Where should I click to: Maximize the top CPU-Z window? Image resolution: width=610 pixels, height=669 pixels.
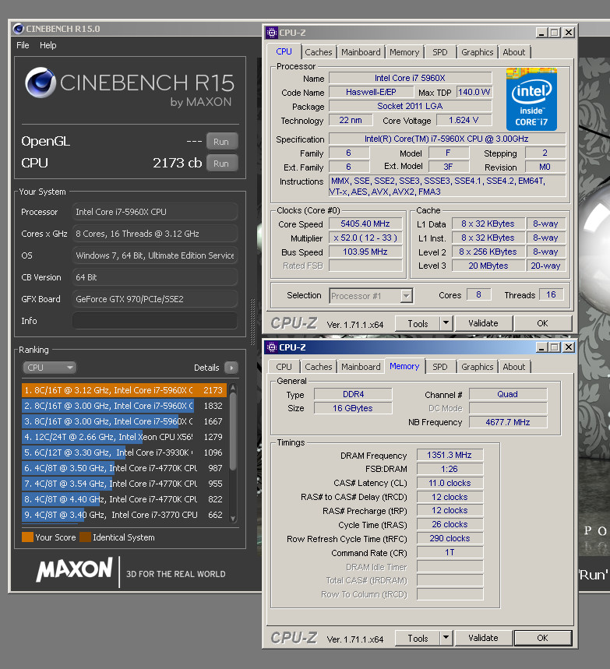coord(555,33)
